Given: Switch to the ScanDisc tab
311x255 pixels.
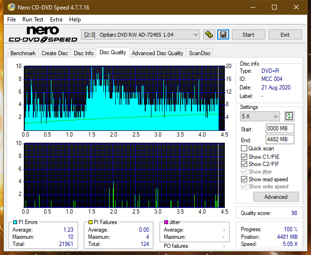Looking at the screenshot, I should (200, 53).
